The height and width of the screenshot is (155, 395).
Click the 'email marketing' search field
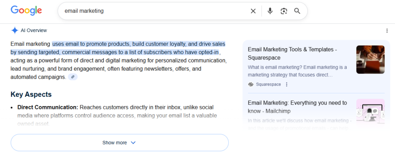154,11
